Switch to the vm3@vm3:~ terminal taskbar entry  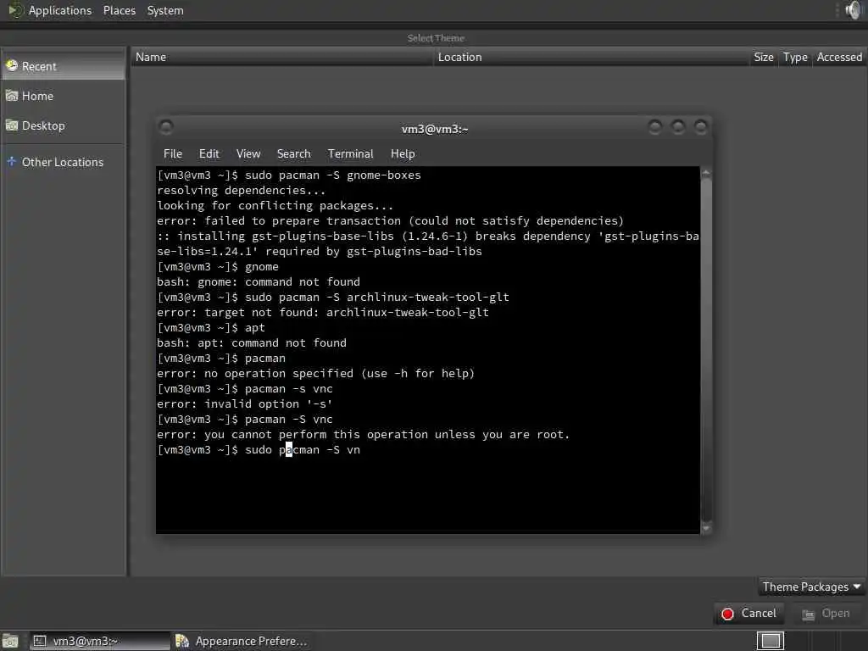coord(100,641)
